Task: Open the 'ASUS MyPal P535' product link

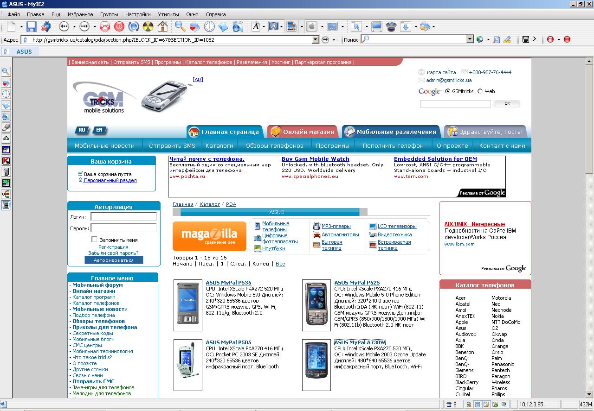Action: 228,283
